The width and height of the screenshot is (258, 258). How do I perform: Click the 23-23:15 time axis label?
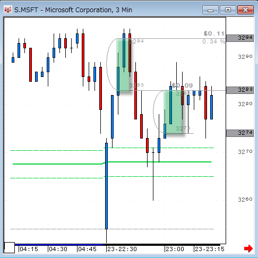coord(210,249)
